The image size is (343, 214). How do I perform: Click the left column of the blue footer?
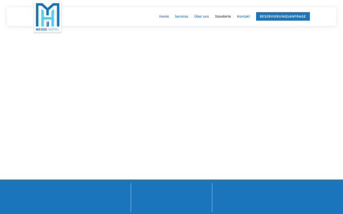tap(65, 197)
